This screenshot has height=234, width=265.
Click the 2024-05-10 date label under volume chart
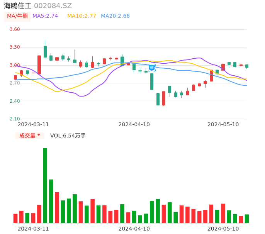pyautogui.click(x=223, y=229)
